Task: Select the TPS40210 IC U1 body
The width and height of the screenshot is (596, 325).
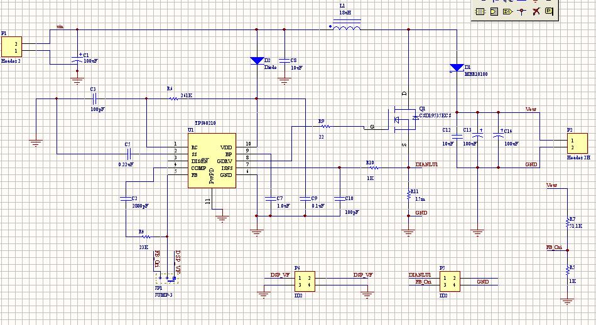Action: 212,160
